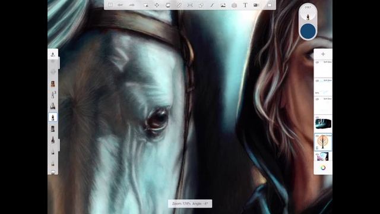The image size is (380, 214).
Task: Open the color editor from the blue puck
Action: 308,31
